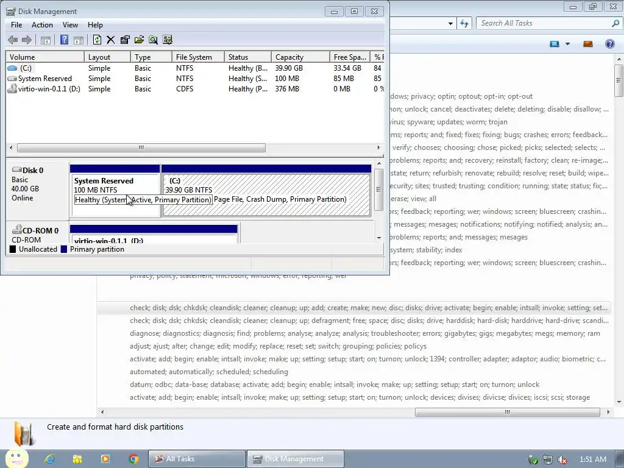Click the search magnifier in Search All Tasks
Viewport: 624px width, 468px height.
[615, 23]
